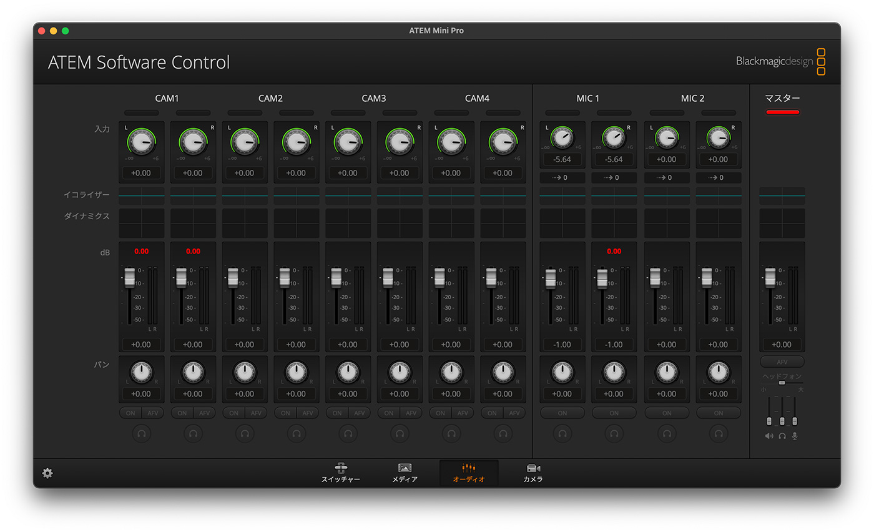Click the MIC 1 left input gain field -5.64
Screen dimensions: 874x532
click(x=562, y=159)
